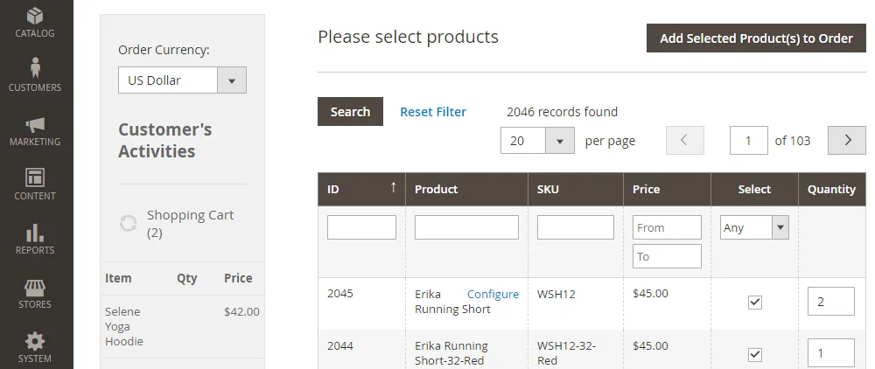Open the System gear icon
This screenshot has width=875, height=369.
[35, 341]
